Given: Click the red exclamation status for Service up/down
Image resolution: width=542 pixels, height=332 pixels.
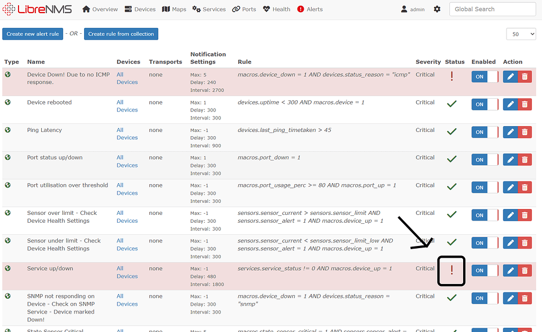Looking at the screenshot, I should pyautogui.click(x=451, y=270).
